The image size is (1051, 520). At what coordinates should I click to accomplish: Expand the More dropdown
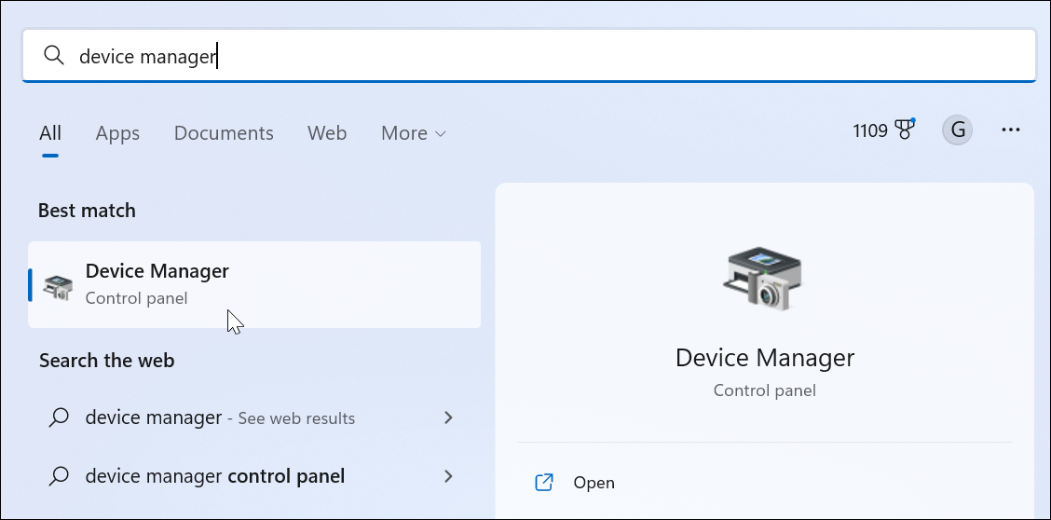point(414,133)
